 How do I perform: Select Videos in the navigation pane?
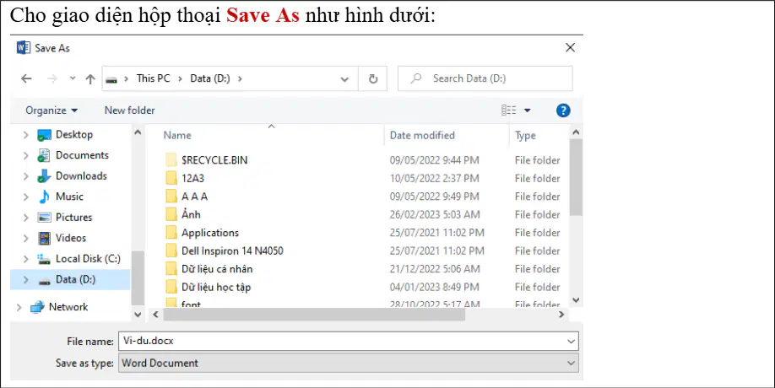(71, 238)
